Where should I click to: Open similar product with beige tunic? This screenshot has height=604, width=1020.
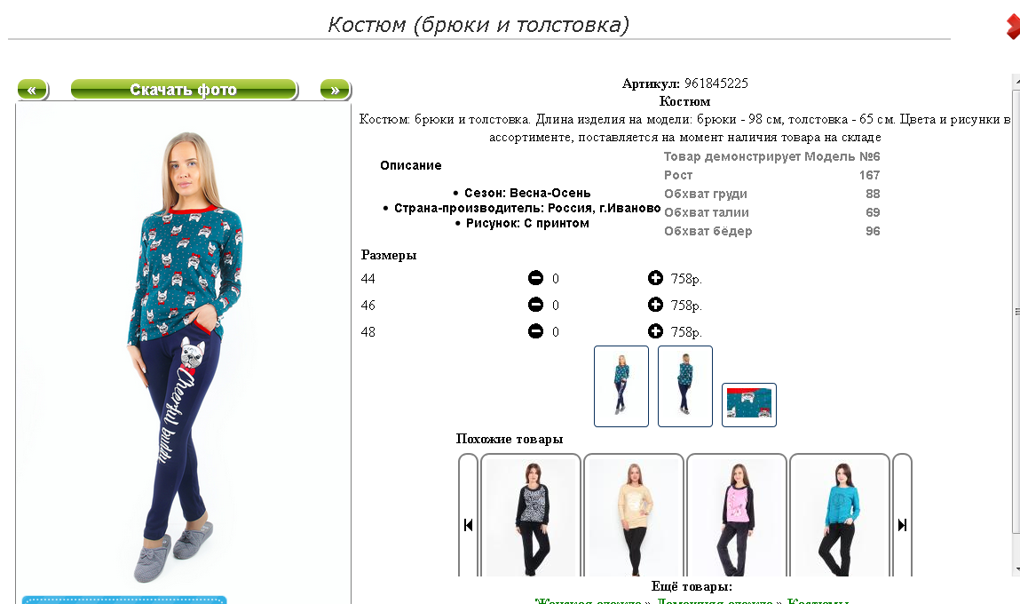(634, 515)
